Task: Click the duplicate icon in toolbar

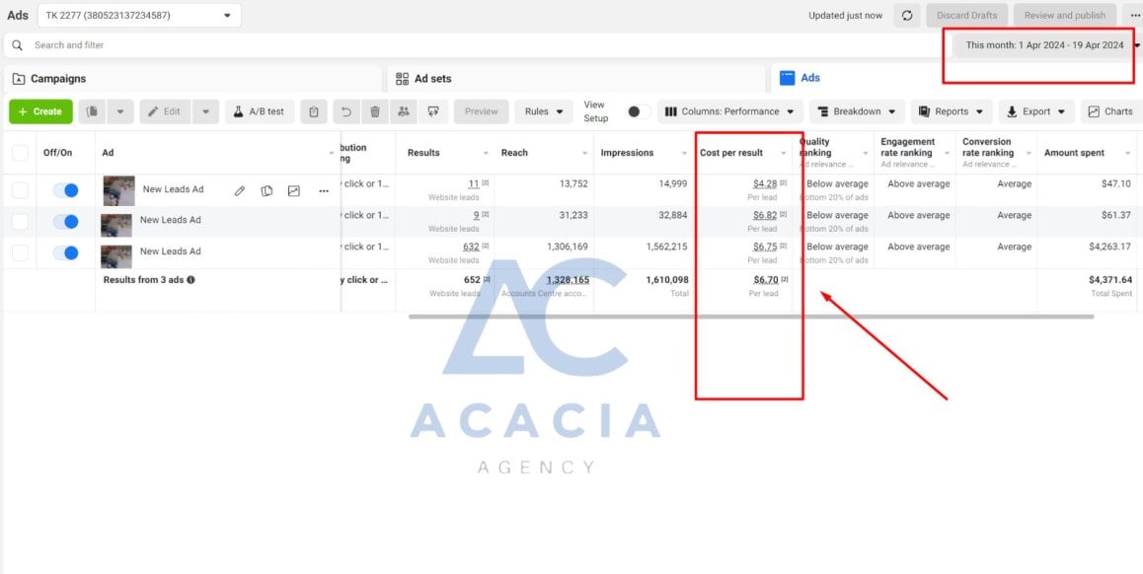Action: click(92, 111)
